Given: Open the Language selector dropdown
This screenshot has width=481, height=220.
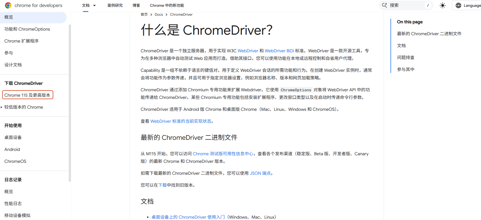Looking at the screenshot, I should coord(468,5).
